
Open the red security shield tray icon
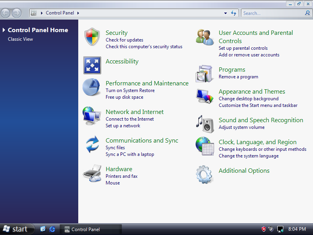pos(263,229)
